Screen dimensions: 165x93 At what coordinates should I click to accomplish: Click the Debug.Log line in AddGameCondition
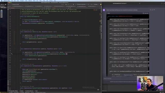click(x=40, y=69)
